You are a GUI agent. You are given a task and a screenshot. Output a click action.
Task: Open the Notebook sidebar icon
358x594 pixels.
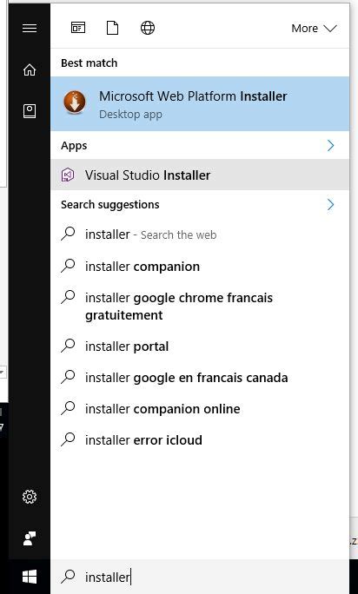click(x=30, y=111)
